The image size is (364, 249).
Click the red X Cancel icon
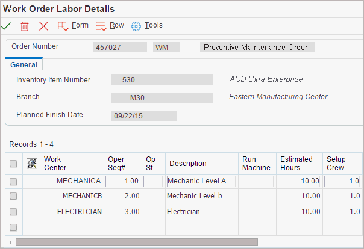43,26
